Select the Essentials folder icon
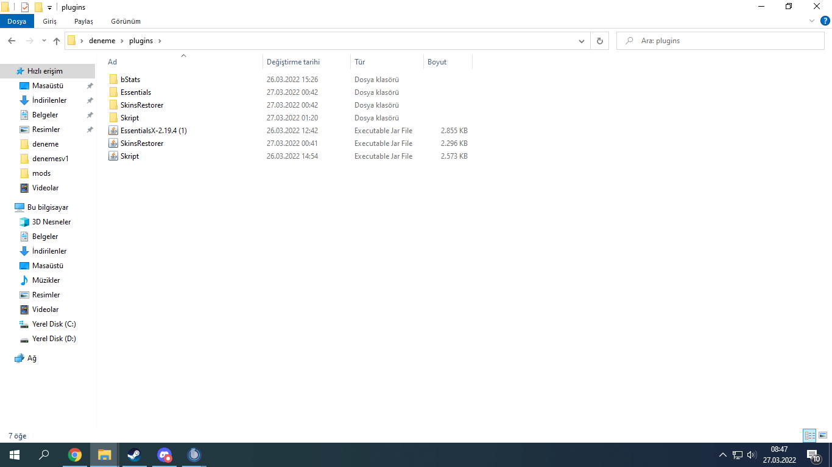 tap(113, 92)
